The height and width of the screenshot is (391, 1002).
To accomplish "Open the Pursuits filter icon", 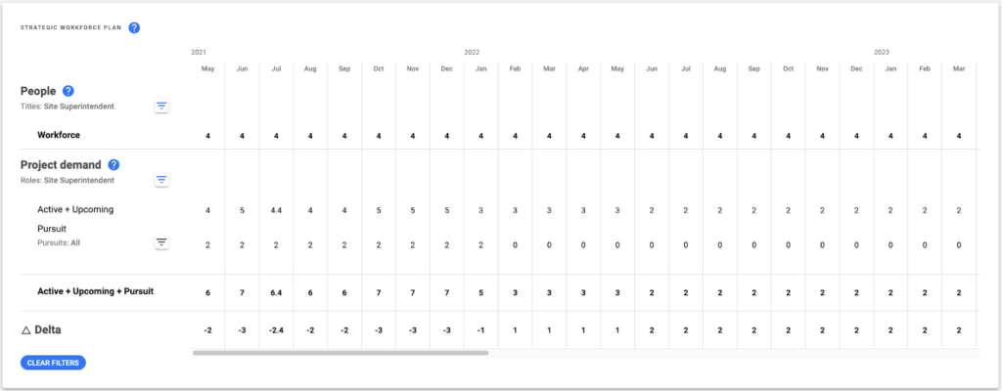I will (x=161, y=242).
